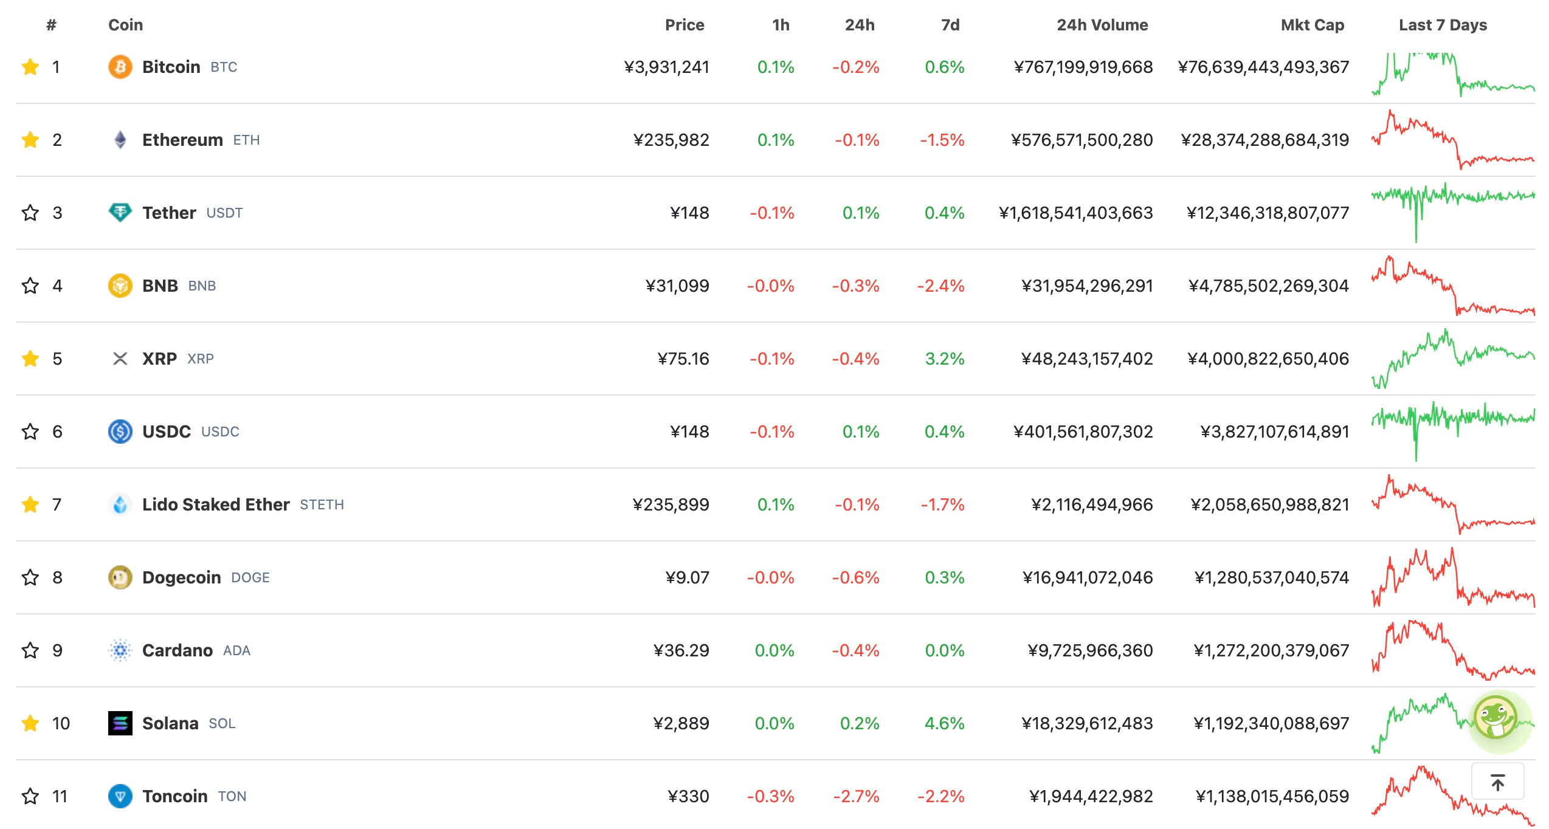The image size is (1549, 829).
Task: Add Tether to favorites via star
Action: [x=30, y=213]
